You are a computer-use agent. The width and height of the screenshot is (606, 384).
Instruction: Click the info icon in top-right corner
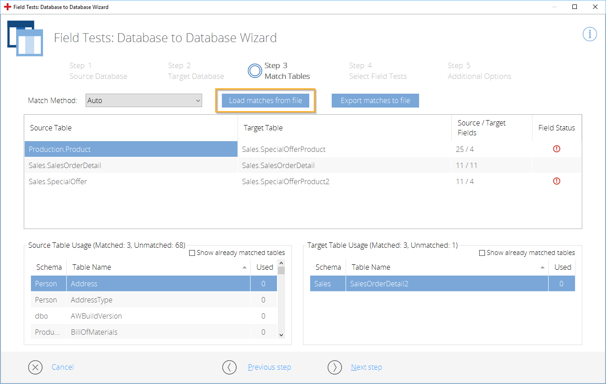(x=589, y=34)
